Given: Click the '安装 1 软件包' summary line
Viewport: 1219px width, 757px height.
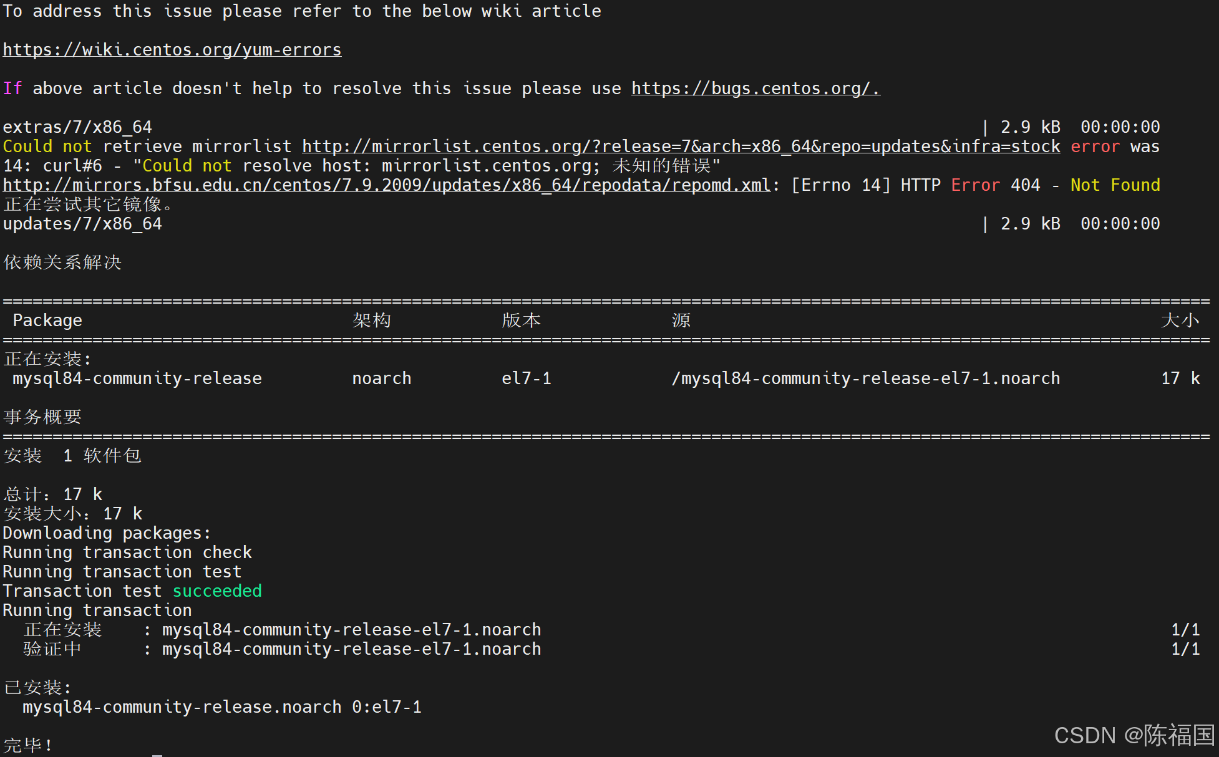Looking at the screenshot, I should [x=72, y=456].
